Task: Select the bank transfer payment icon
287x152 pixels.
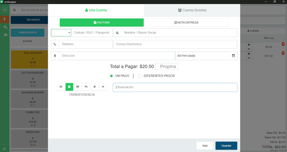Action: 69,87
